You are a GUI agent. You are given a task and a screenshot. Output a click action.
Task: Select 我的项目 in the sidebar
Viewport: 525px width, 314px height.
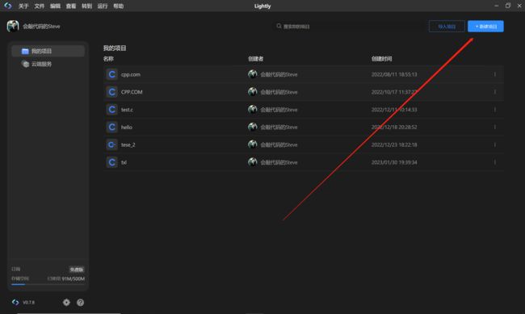48,51
